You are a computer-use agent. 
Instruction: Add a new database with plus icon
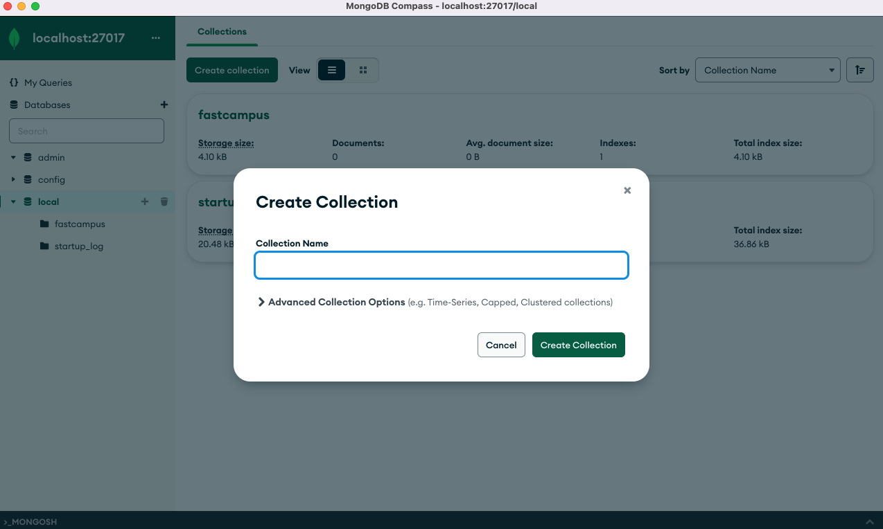(x=164, y=105)
